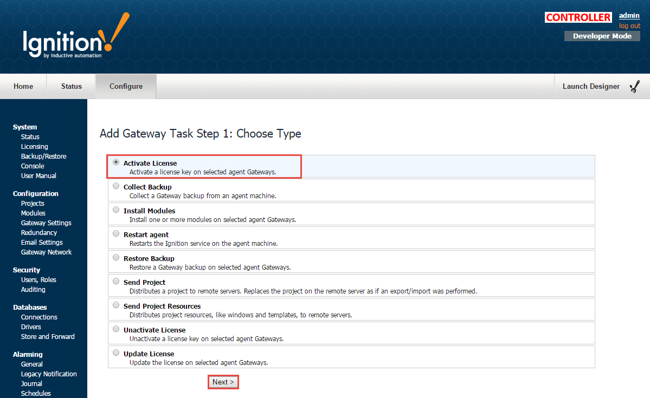Screen dimensions: 650x398
Task: Click the Ignition logo
Action: click(x=76, y=36)
